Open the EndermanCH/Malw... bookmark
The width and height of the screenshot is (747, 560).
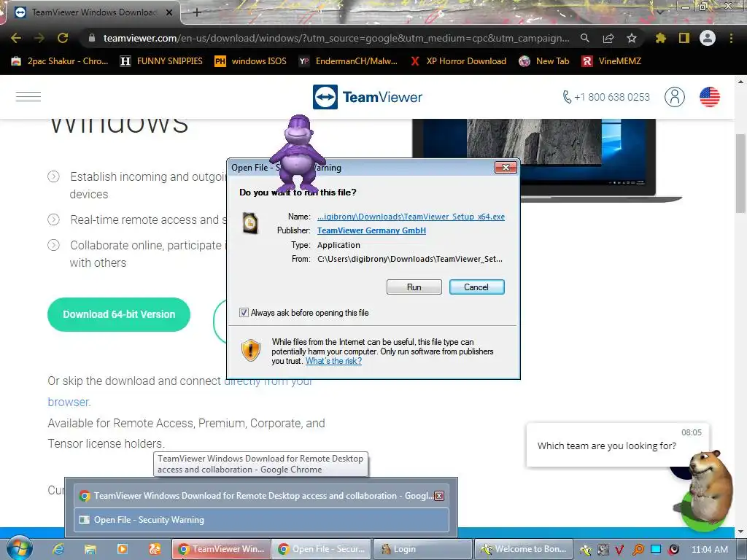coord(348,61)
